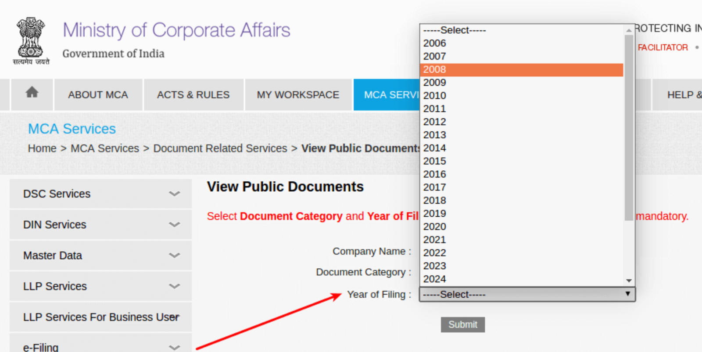Open Document Related Services breadcrumb link
The image size is (702, 352).
pos(220,148)
